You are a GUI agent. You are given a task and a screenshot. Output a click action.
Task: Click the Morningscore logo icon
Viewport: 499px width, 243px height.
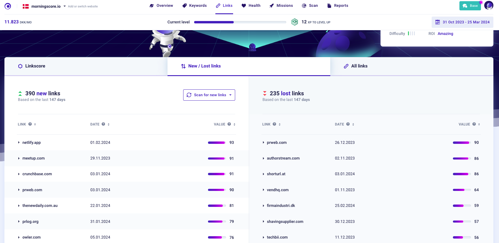coord(8,6)
